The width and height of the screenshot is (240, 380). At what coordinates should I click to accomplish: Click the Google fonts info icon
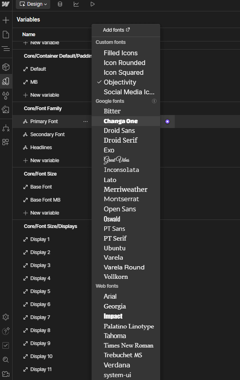(x=154, y=101)
